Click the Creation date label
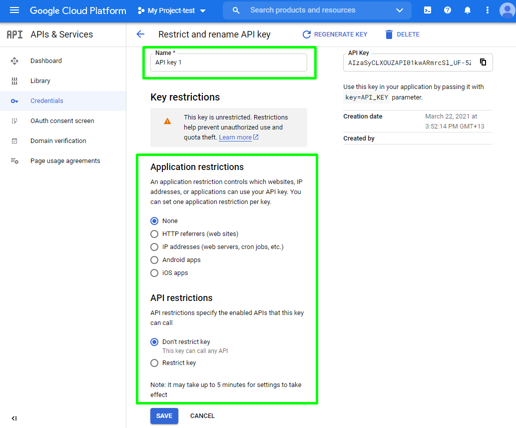This screenshot has height=428, width=516. (x=363, y=116)
